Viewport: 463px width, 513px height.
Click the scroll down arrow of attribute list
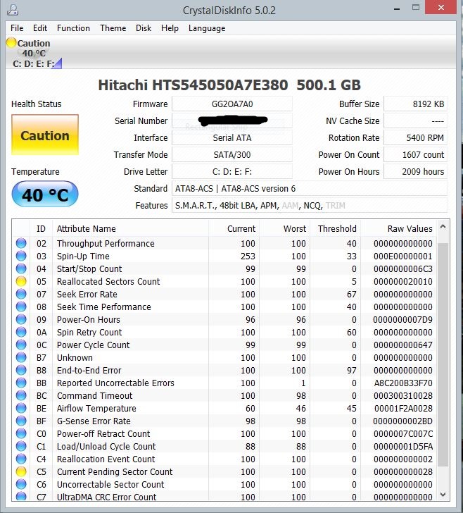(443, 495)
